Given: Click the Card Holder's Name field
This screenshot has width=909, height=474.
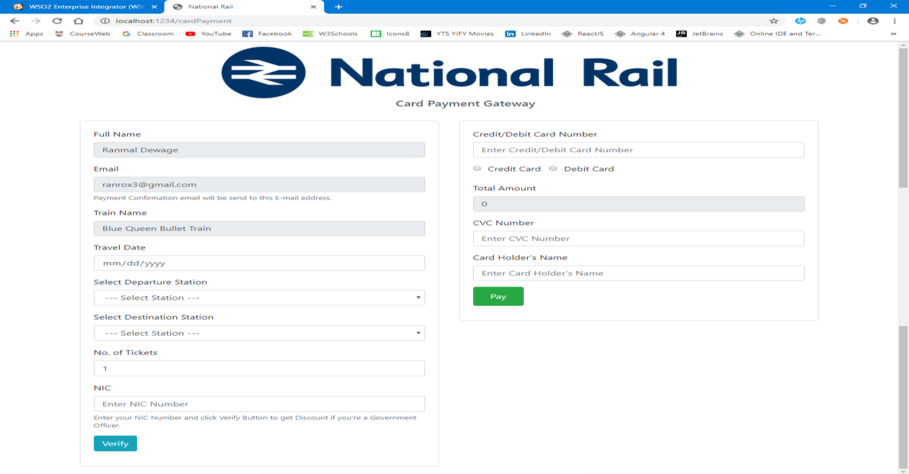Looking at the screenshot, I should (x=639, y=273).
